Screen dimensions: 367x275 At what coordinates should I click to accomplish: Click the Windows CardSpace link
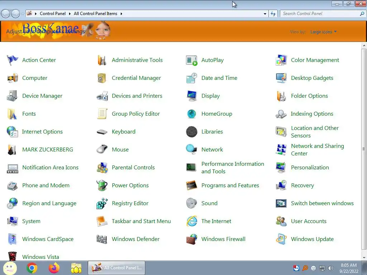tap(48, 239)
